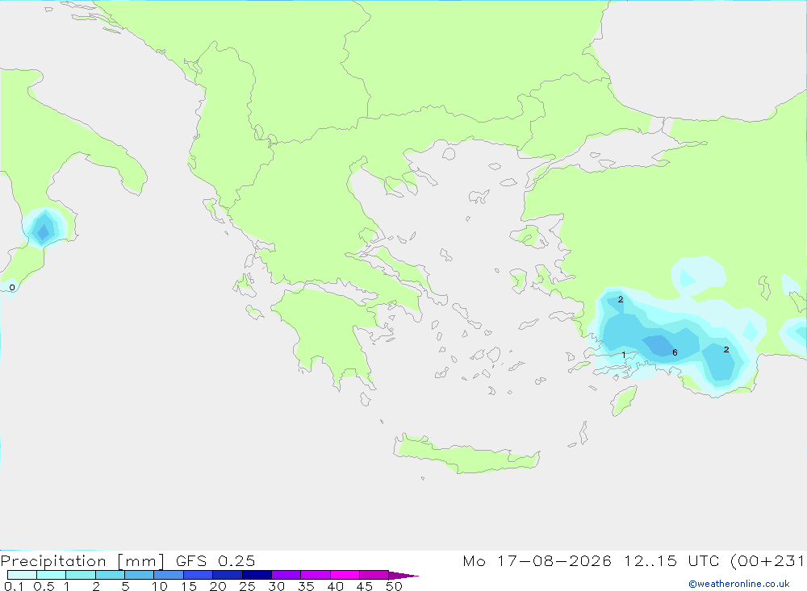Image resolution: width=807 pixels, height=591 pixels.
Task: Click the legend label '30'
Action: click(276, 586)
